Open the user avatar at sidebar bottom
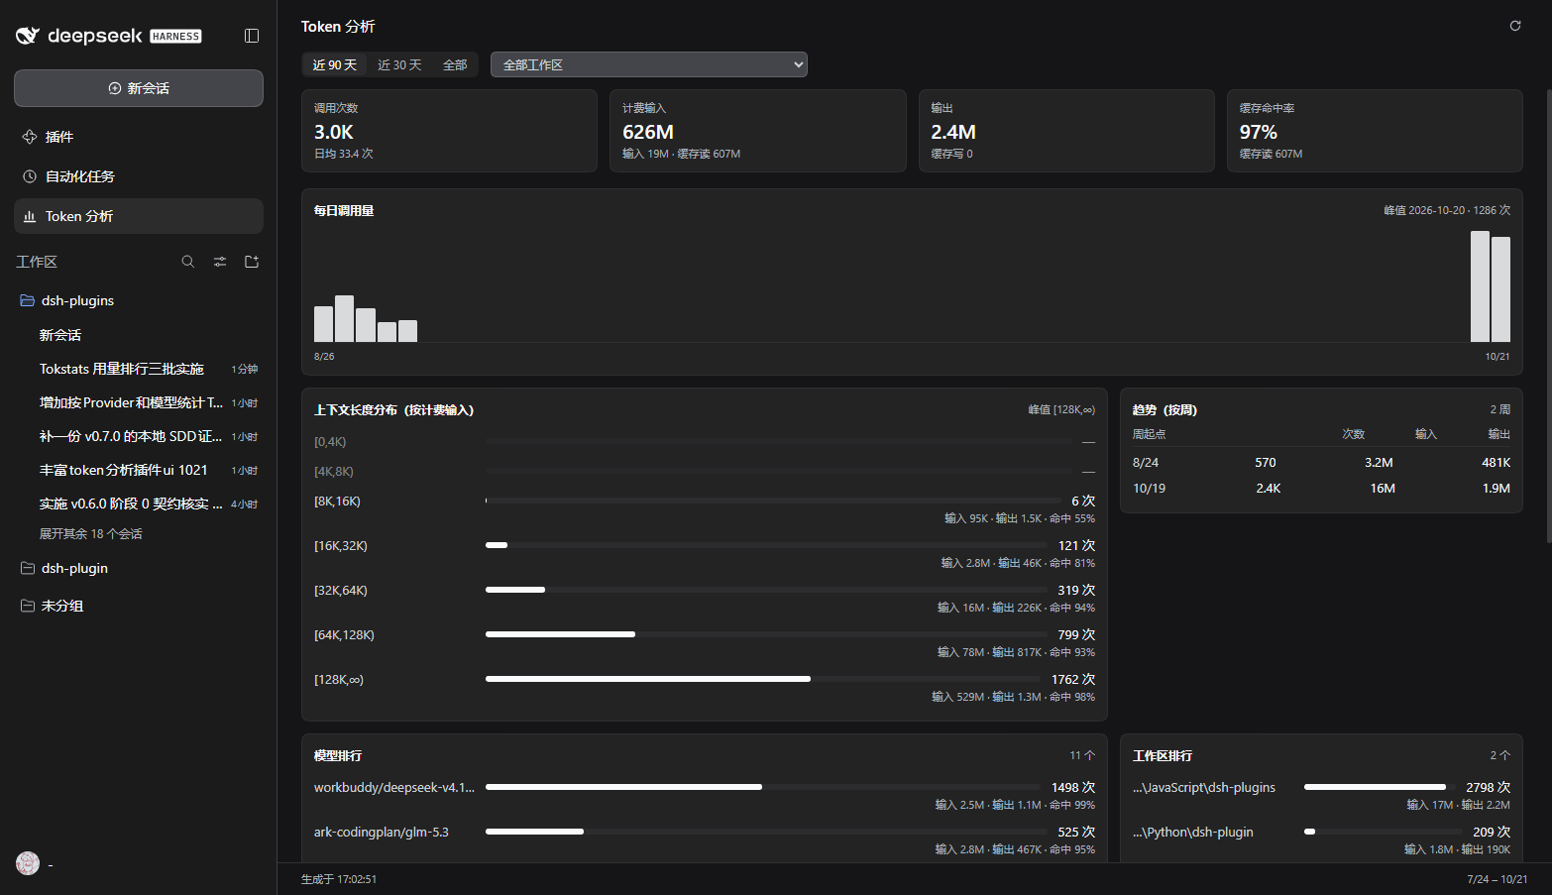The height and width of the screenshot is (895, 1552). (x=28, y=863)
